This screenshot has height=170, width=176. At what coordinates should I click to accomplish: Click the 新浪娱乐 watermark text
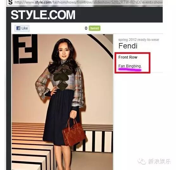point(159,161)
